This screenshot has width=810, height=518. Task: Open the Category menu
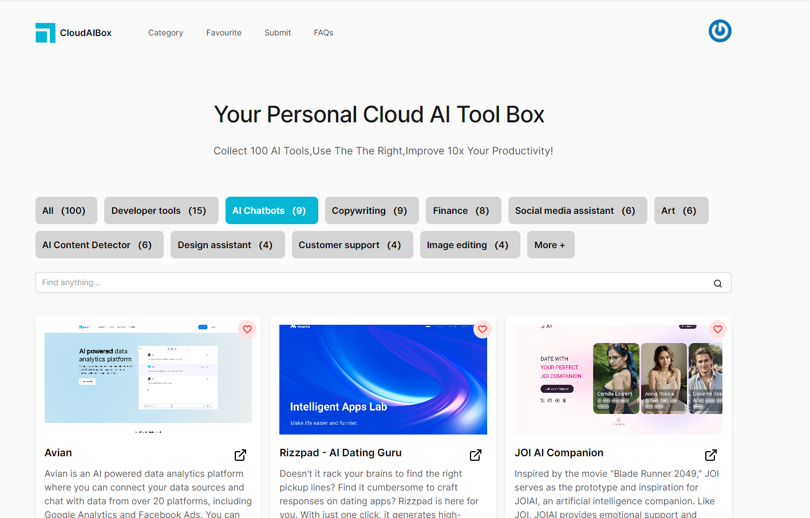click(x=165, y=33)
